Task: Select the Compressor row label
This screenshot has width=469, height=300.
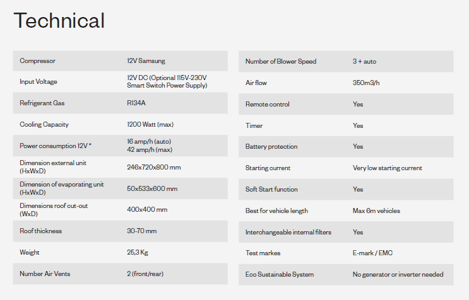Action: point(37,61)
